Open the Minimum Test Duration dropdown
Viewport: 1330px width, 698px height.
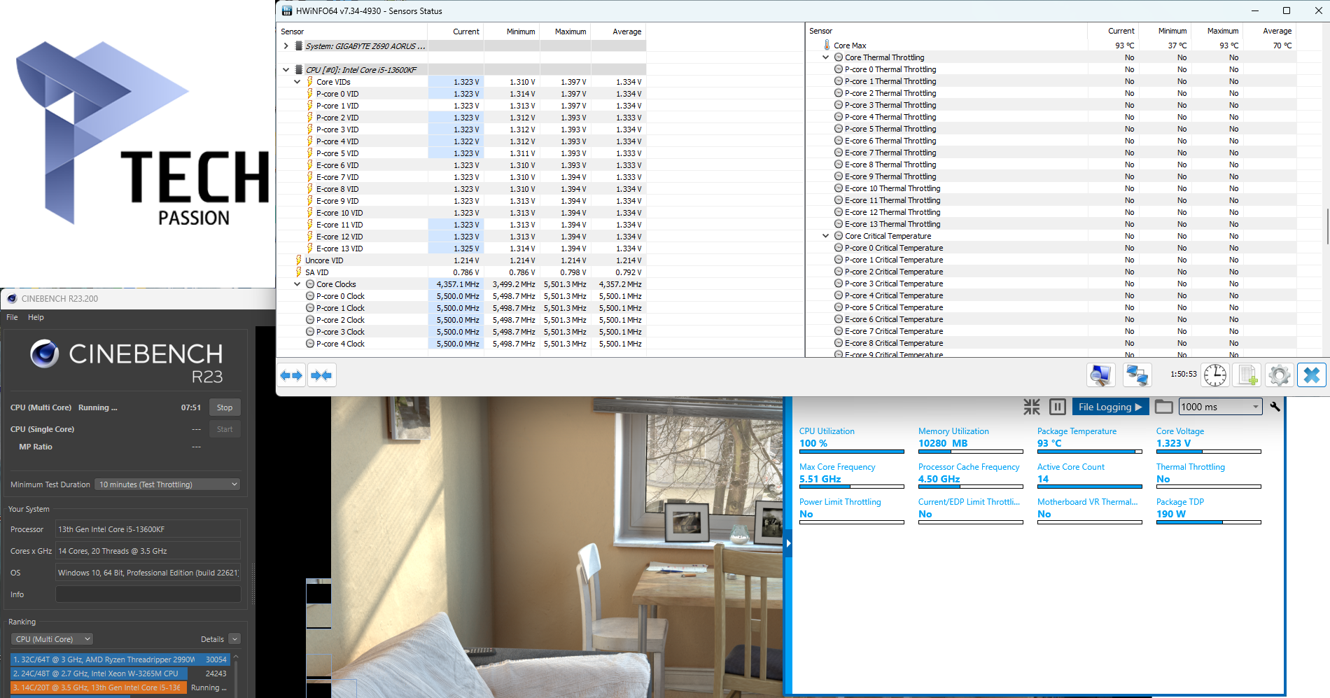point(167,484)
